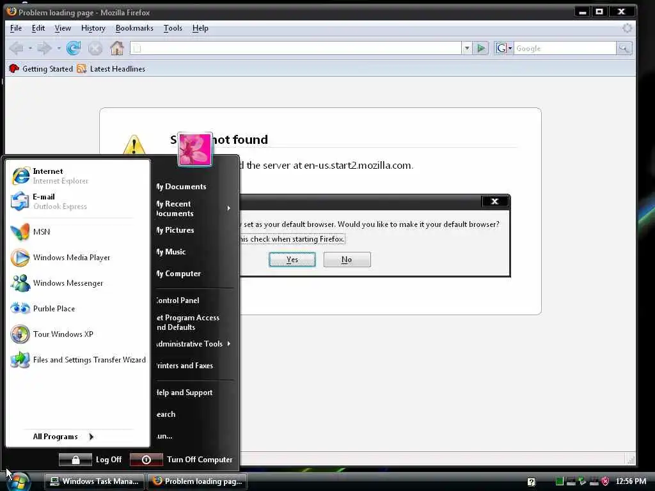Viewport: 655px width, 491px height.
Task: Open the Google search engine dropdown
Action: point(503,49)
